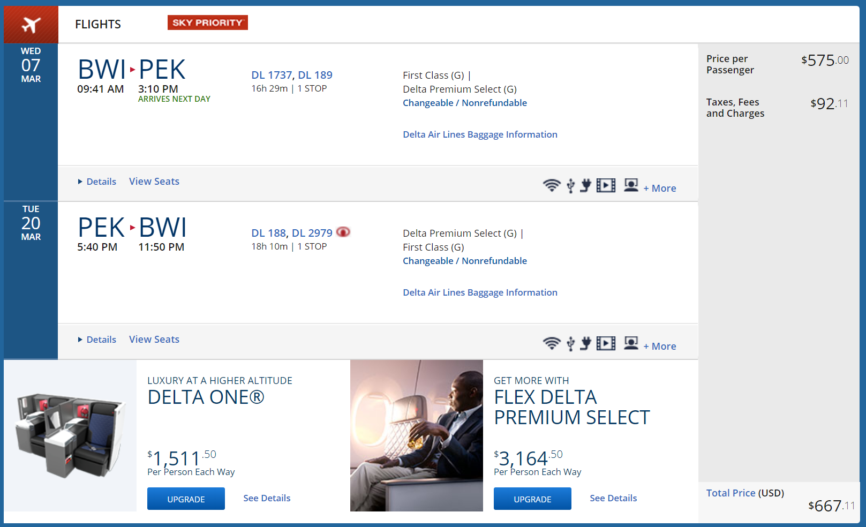Show + More amenities for return flight

pyautogui.click(x=660, y=347)
